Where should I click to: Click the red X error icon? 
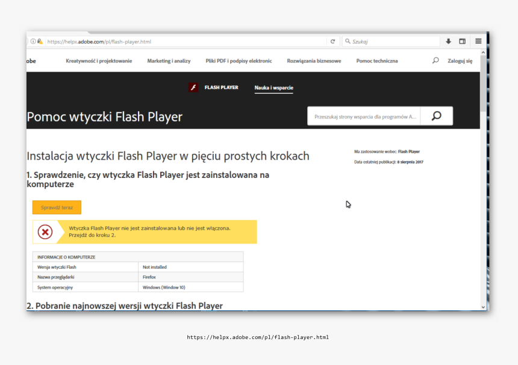coord(45,232)
